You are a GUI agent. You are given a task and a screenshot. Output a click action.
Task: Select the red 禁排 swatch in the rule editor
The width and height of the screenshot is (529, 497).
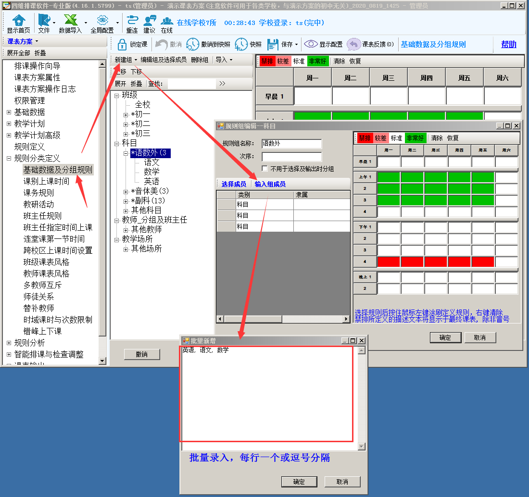coord(365,138)
